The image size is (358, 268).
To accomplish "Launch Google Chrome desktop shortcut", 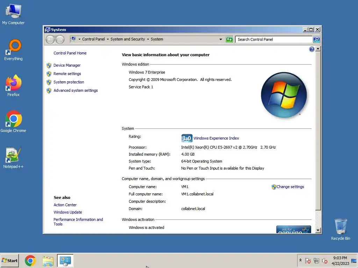I will click(x=13, y=122).
